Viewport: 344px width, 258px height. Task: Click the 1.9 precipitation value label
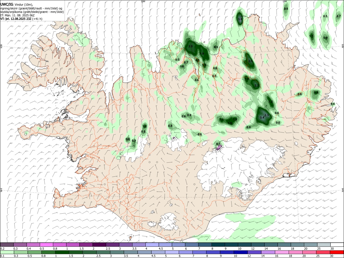click(202, 53)
